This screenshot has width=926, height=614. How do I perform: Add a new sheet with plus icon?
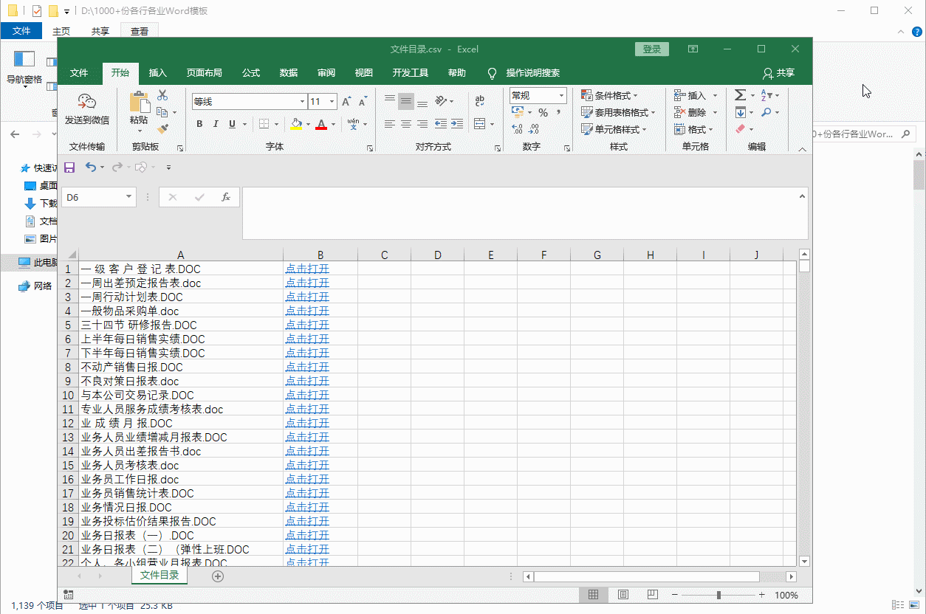218,576
